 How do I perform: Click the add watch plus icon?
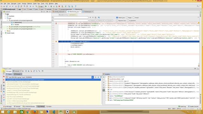coord(104,77)
